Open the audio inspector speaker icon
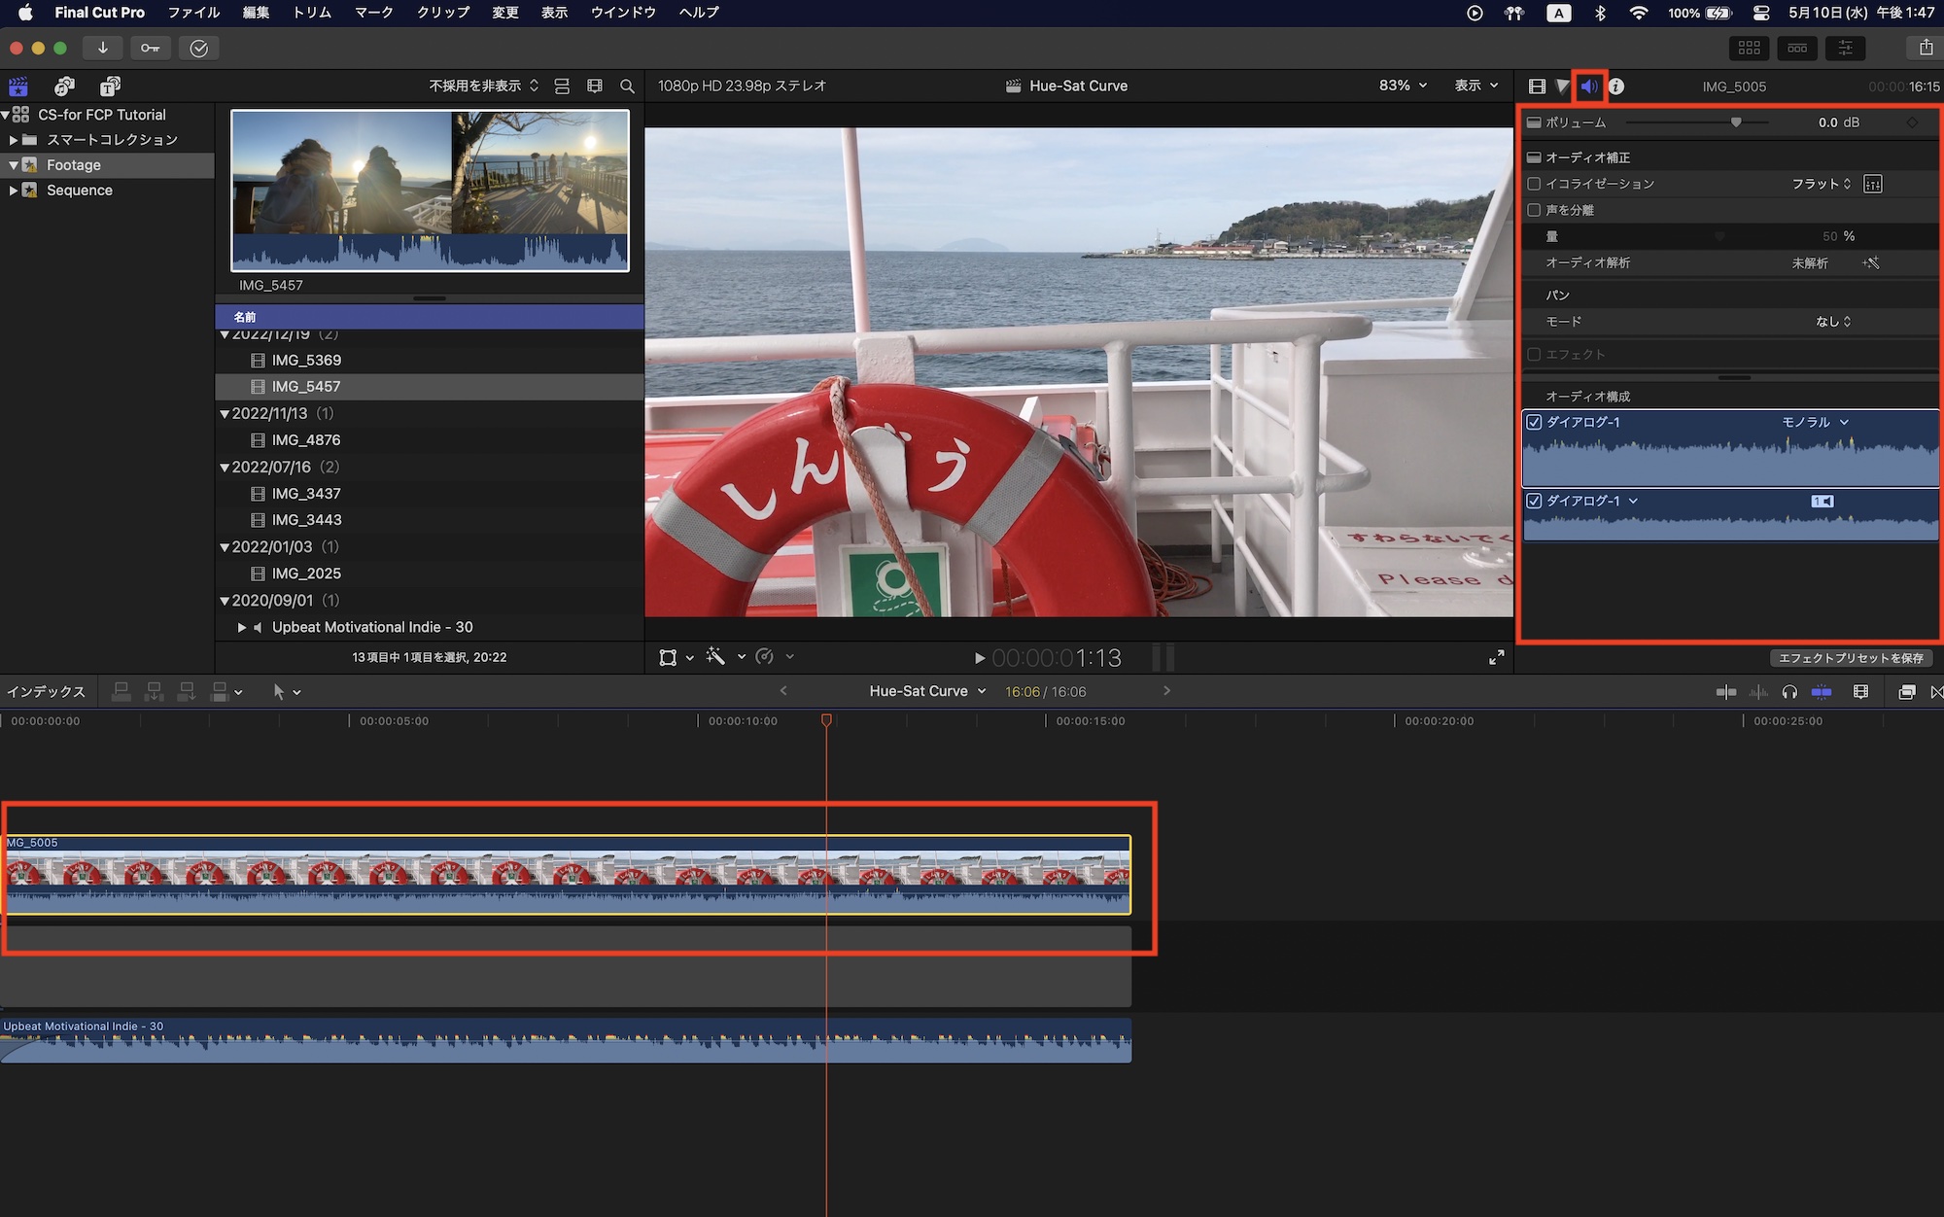Viewport: 1944px width, 1217px height. coord(1589,86)
